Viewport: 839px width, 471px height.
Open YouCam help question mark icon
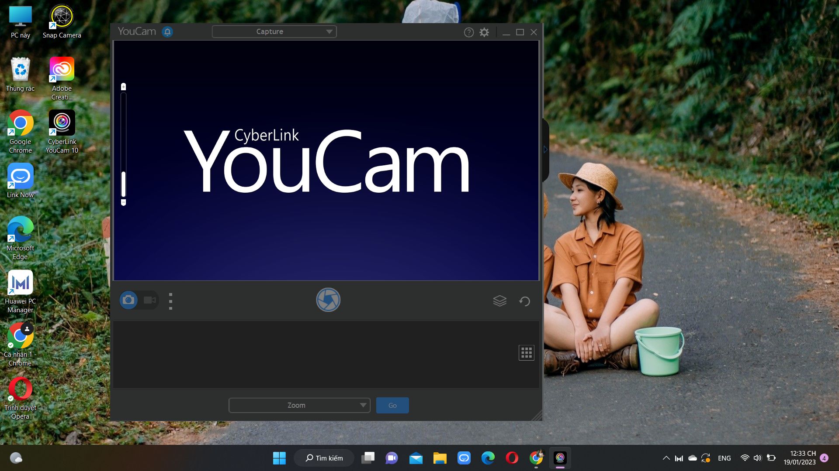[469, 32]
